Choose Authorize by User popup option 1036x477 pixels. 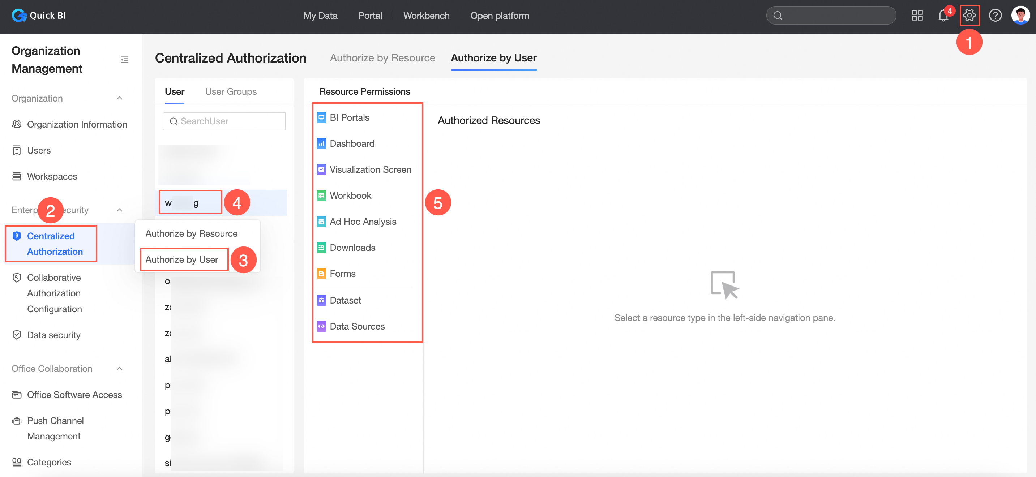(182, 259)
